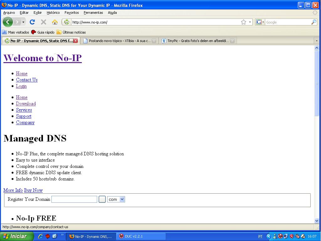321x241 pixels.
Task: Click the Company link
Action: [25, 123]
